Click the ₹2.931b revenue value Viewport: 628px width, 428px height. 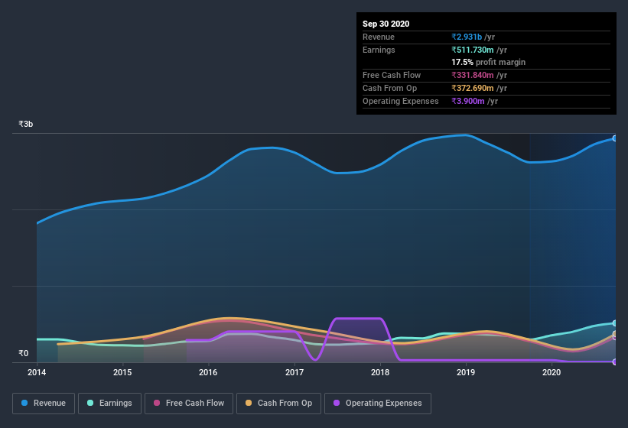(x=467, y=37)
